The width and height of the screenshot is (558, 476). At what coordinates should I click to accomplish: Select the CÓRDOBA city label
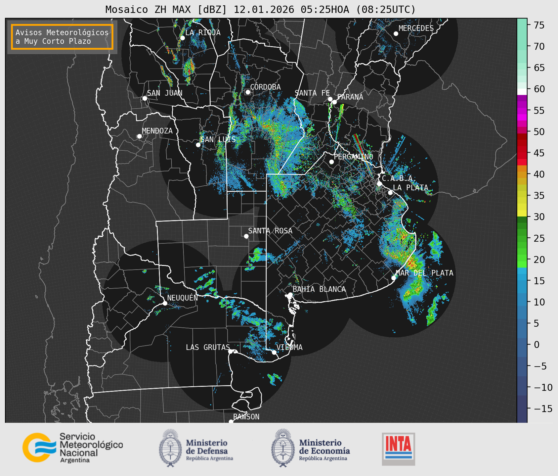(265, 87)
